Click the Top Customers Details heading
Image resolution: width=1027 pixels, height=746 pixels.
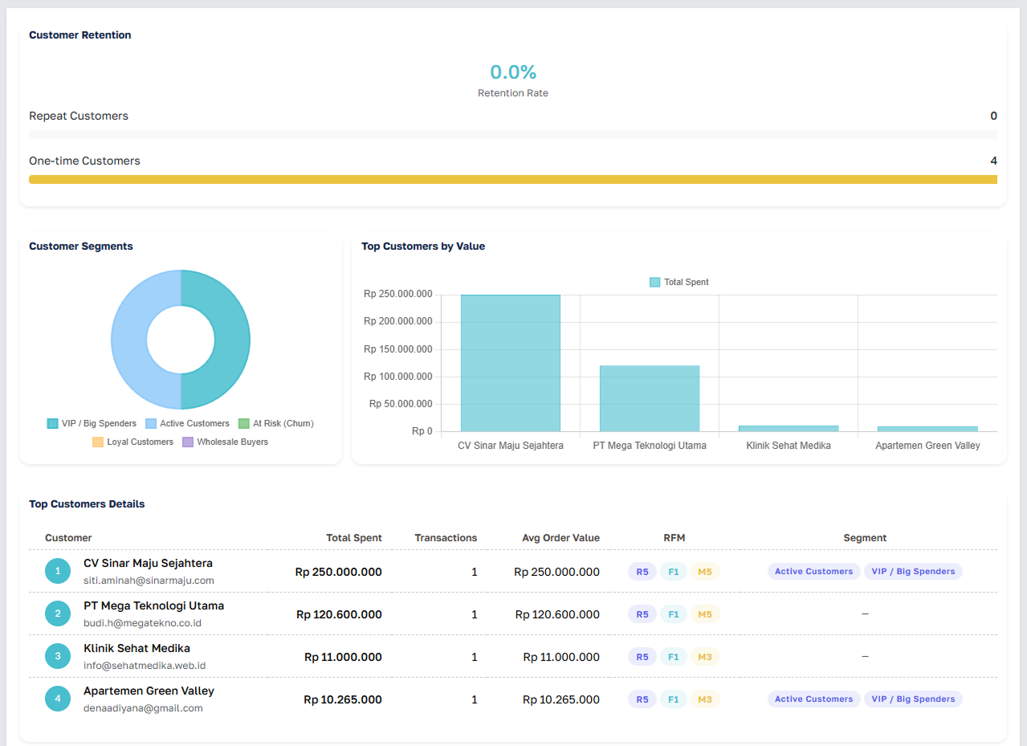pos(87,504)
